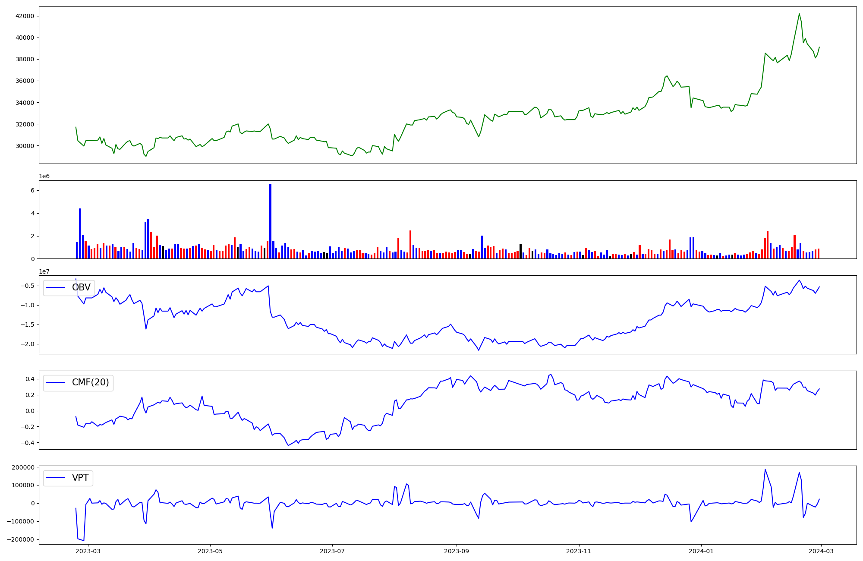863x561 pixels.
Task: Click the 1e7 scale label above OBV chart
Action: click(x=44, y=271)
